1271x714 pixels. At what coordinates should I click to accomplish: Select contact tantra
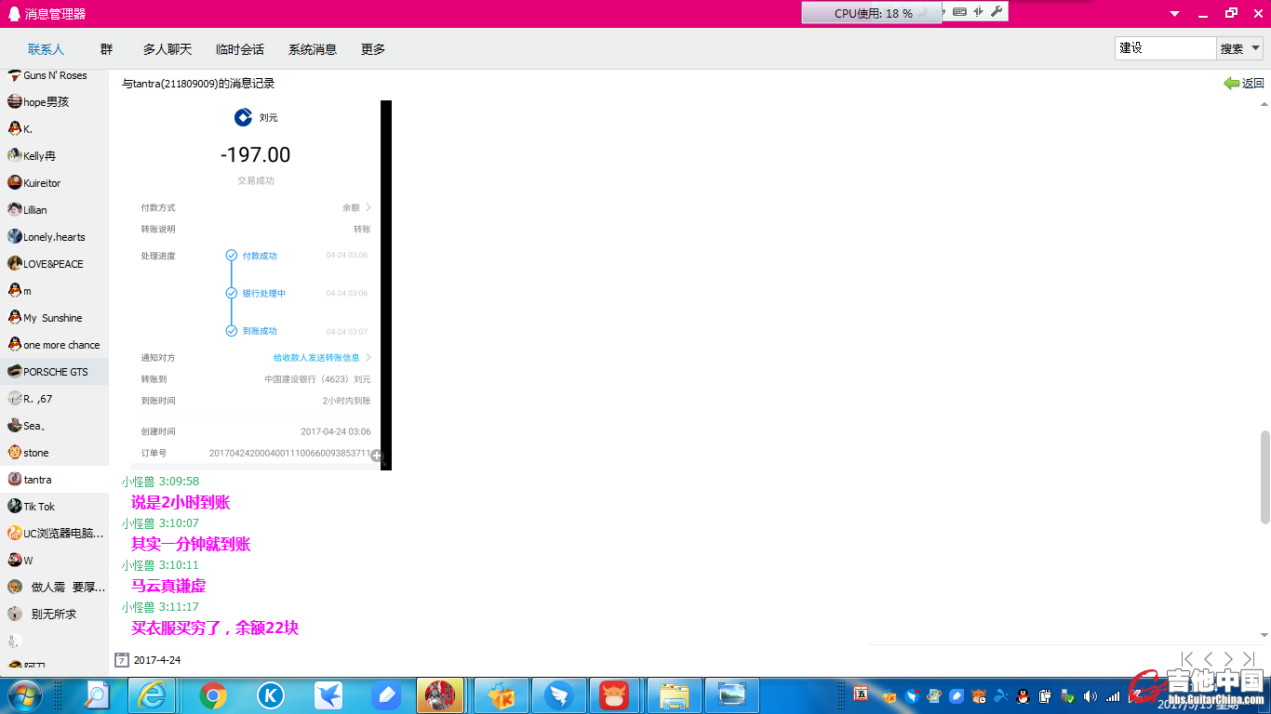coord(54,480)
